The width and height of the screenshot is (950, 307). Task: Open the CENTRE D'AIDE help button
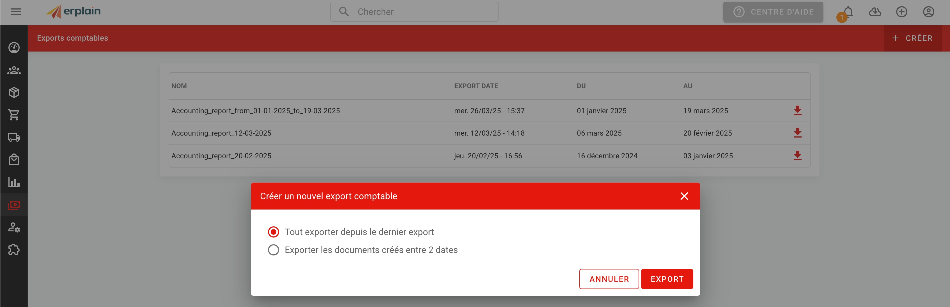tap(773, 12)
